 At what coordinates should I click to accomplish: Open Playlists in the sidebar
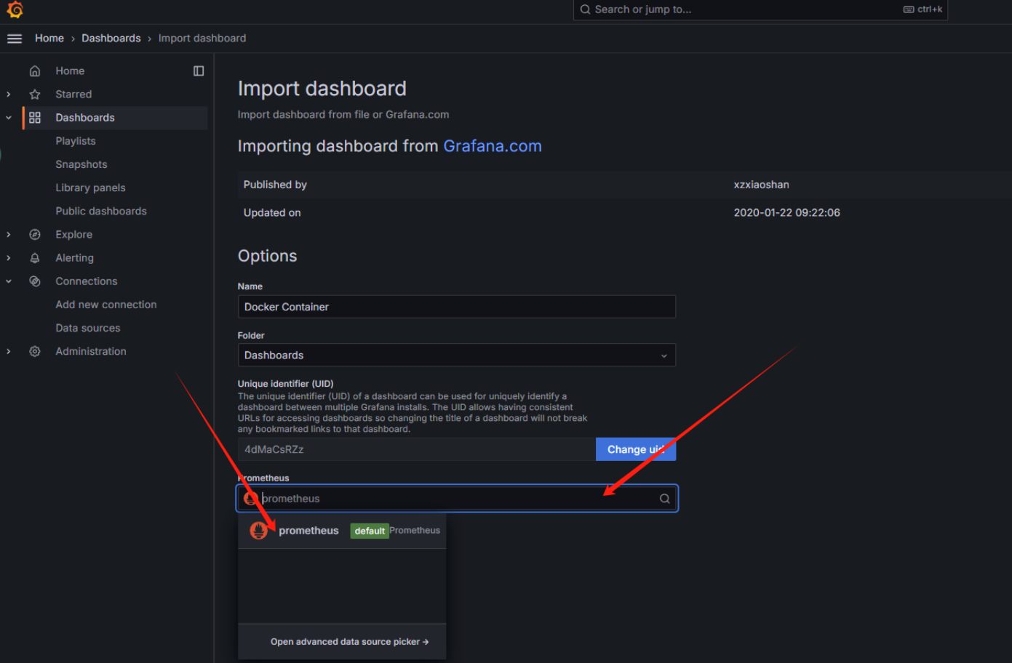76,141
